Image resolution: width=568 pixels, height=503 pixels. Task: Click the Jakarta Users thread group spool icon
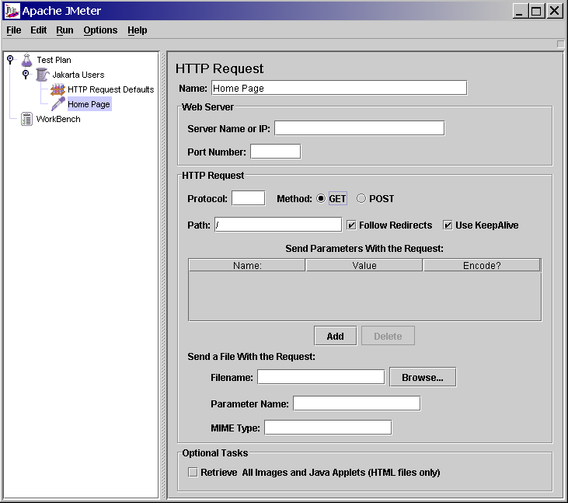click(43, 75)
